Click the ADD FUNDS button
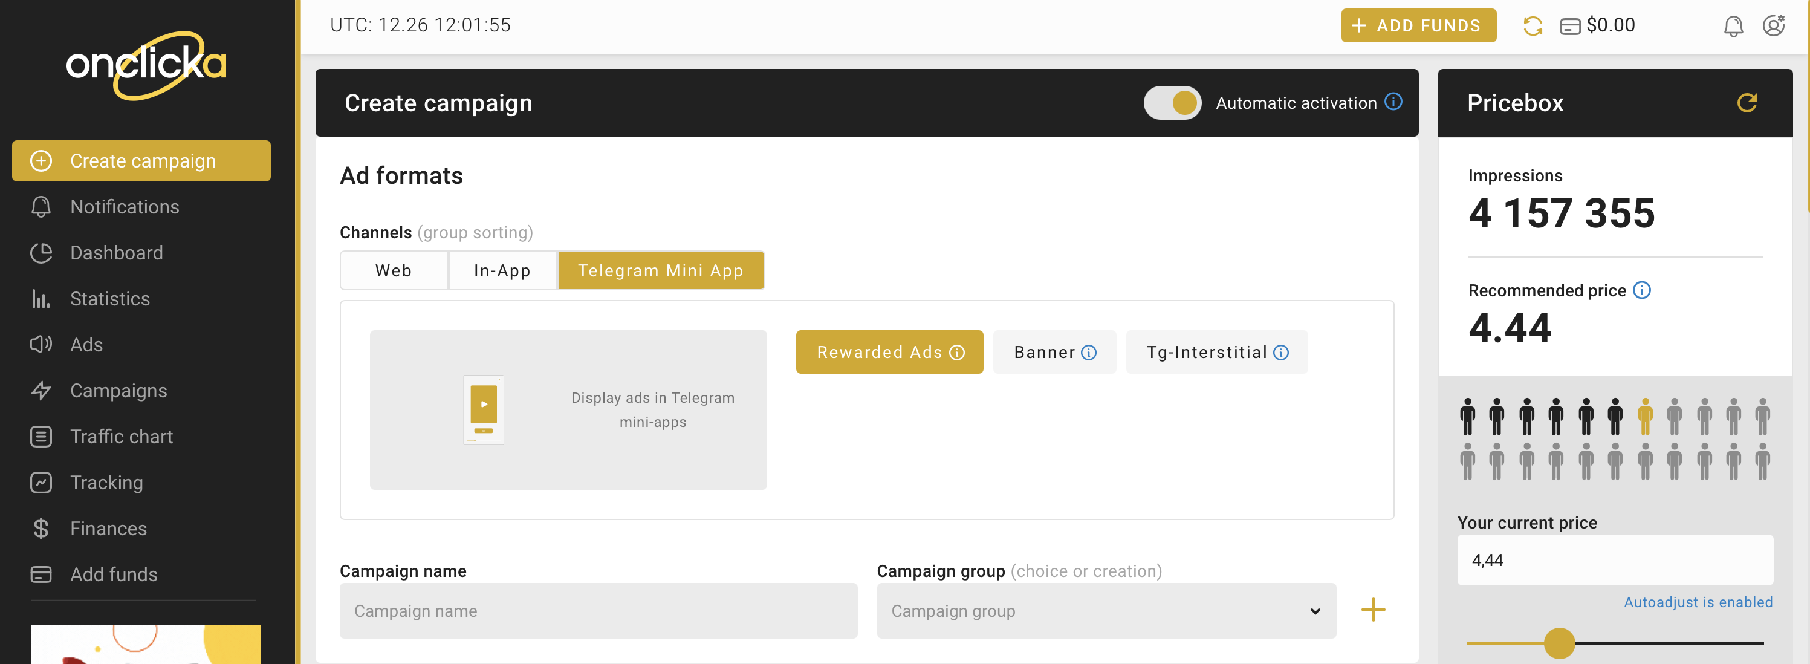This screenshot has height=664, width=1810. [1418, 26]
